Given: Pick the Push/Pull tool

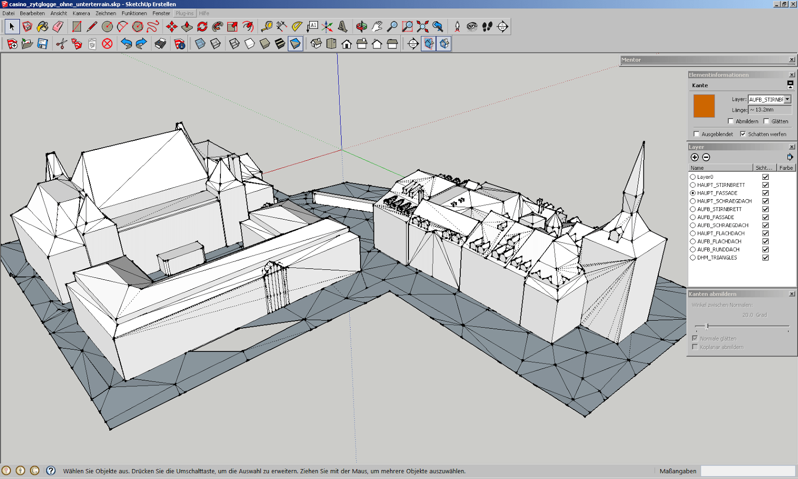Looking at the screenshot, I should (x=187, y=26).
